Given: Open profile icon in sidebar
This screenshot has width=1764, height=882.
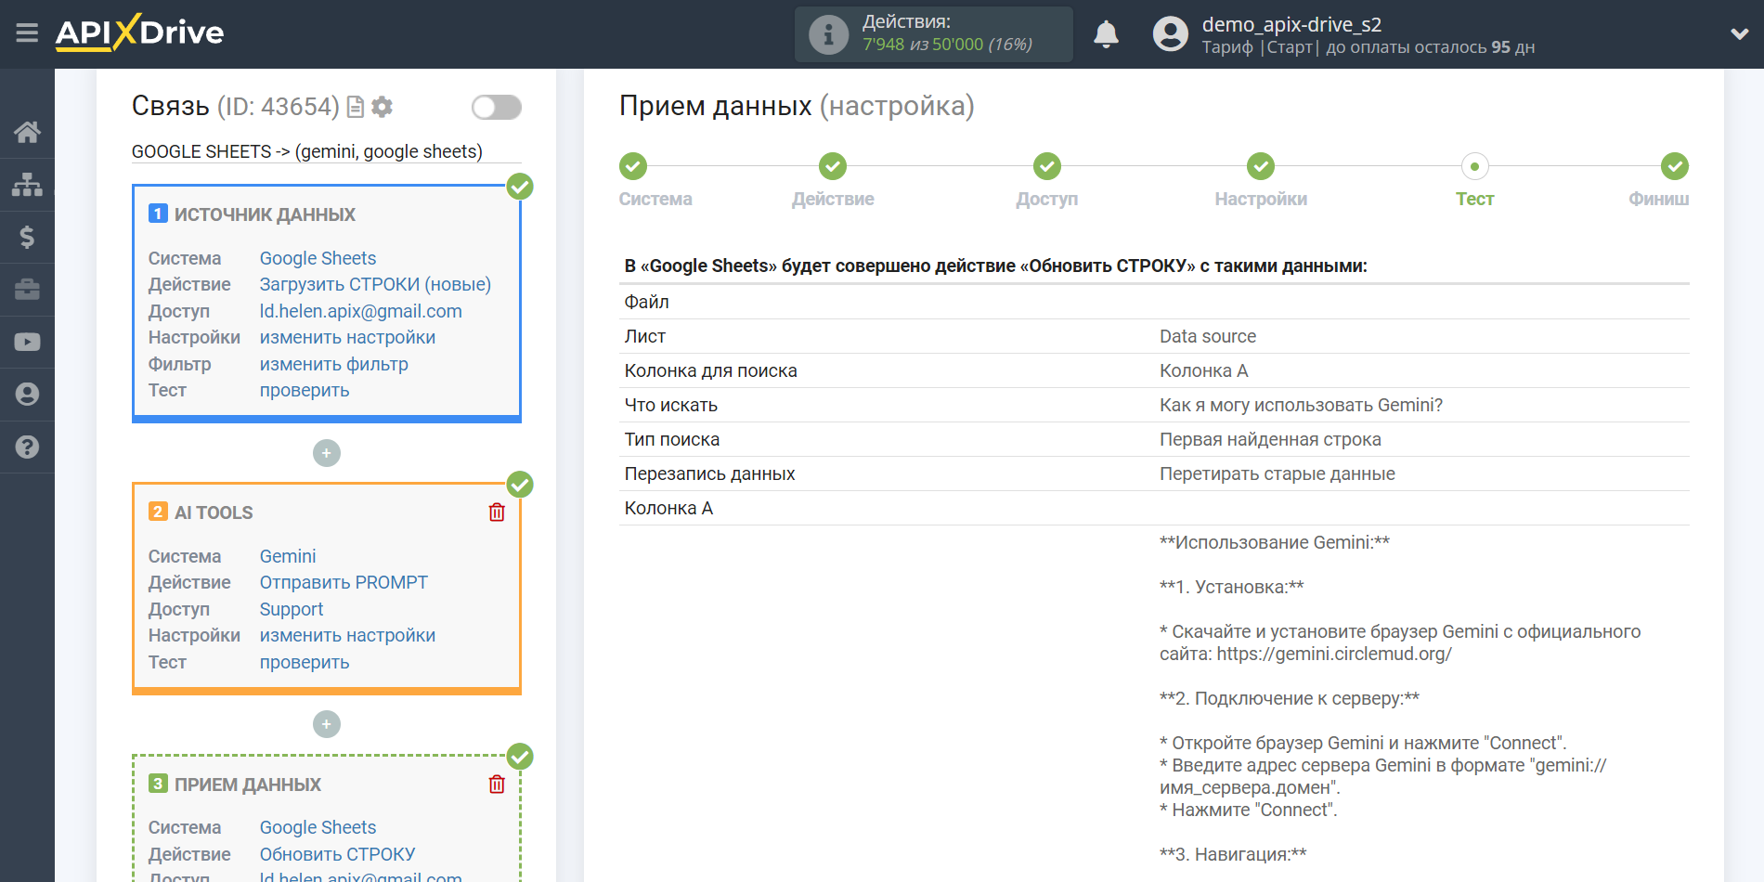Looking at the screenshot, I should click(x=27, y=395).
